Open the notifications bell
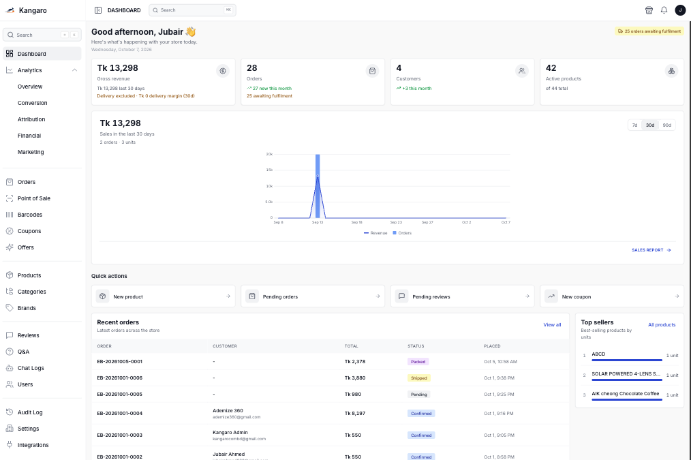This screenshot has height=460, width=691. [x=664, y=10]
